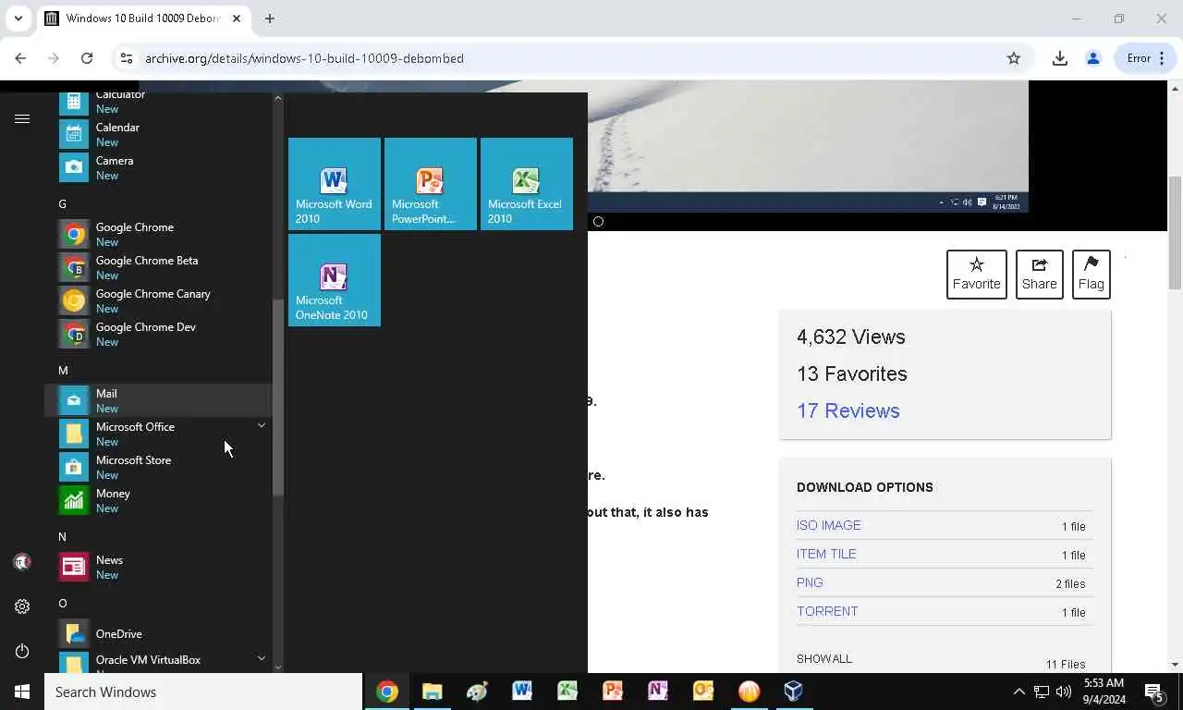Open Chrome tab search dropdown
The width and height of the screenshot is (1183, 710).
pos(18,18)
